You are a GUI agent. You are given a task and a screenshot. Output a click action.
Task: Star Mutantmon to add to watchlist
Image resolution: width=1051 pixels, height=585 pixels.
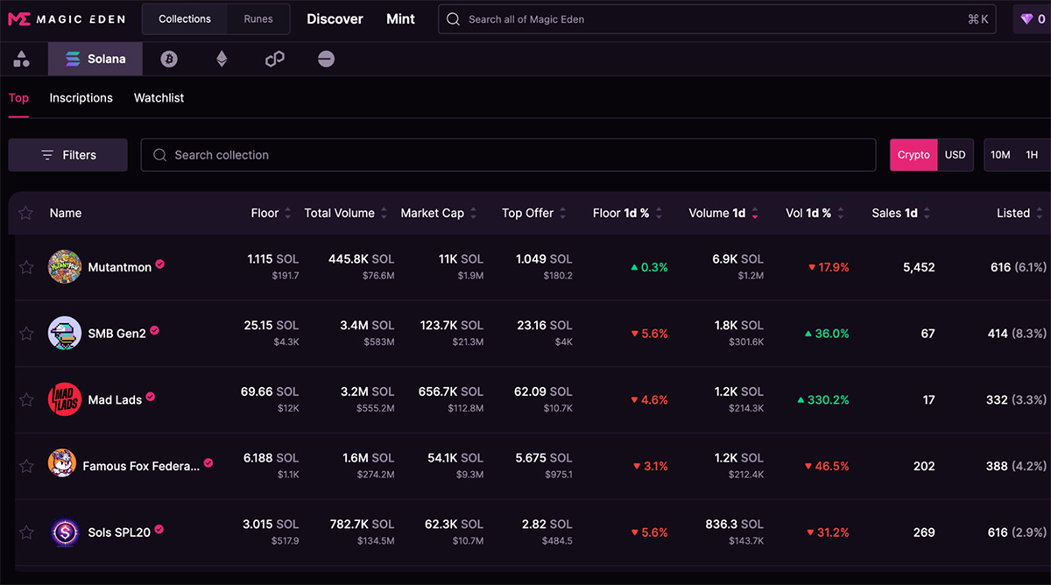pos(26,267)
